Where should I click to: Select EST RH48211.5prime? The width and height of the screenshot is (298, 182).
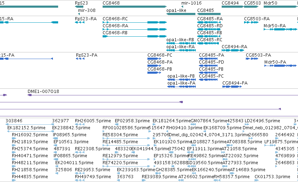click(30, 163)
